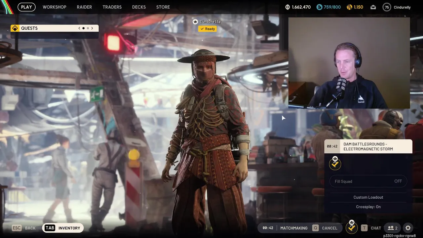Click the MATCHMAKING status label

tap(294, 228)
